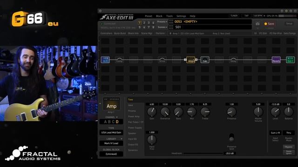Open the Help menu
Screen dimensions: 298x167
pyautogui.click(x=192, y=16)
